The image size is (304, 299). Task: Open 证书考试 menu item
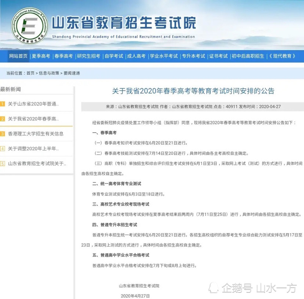coord(218,56)
